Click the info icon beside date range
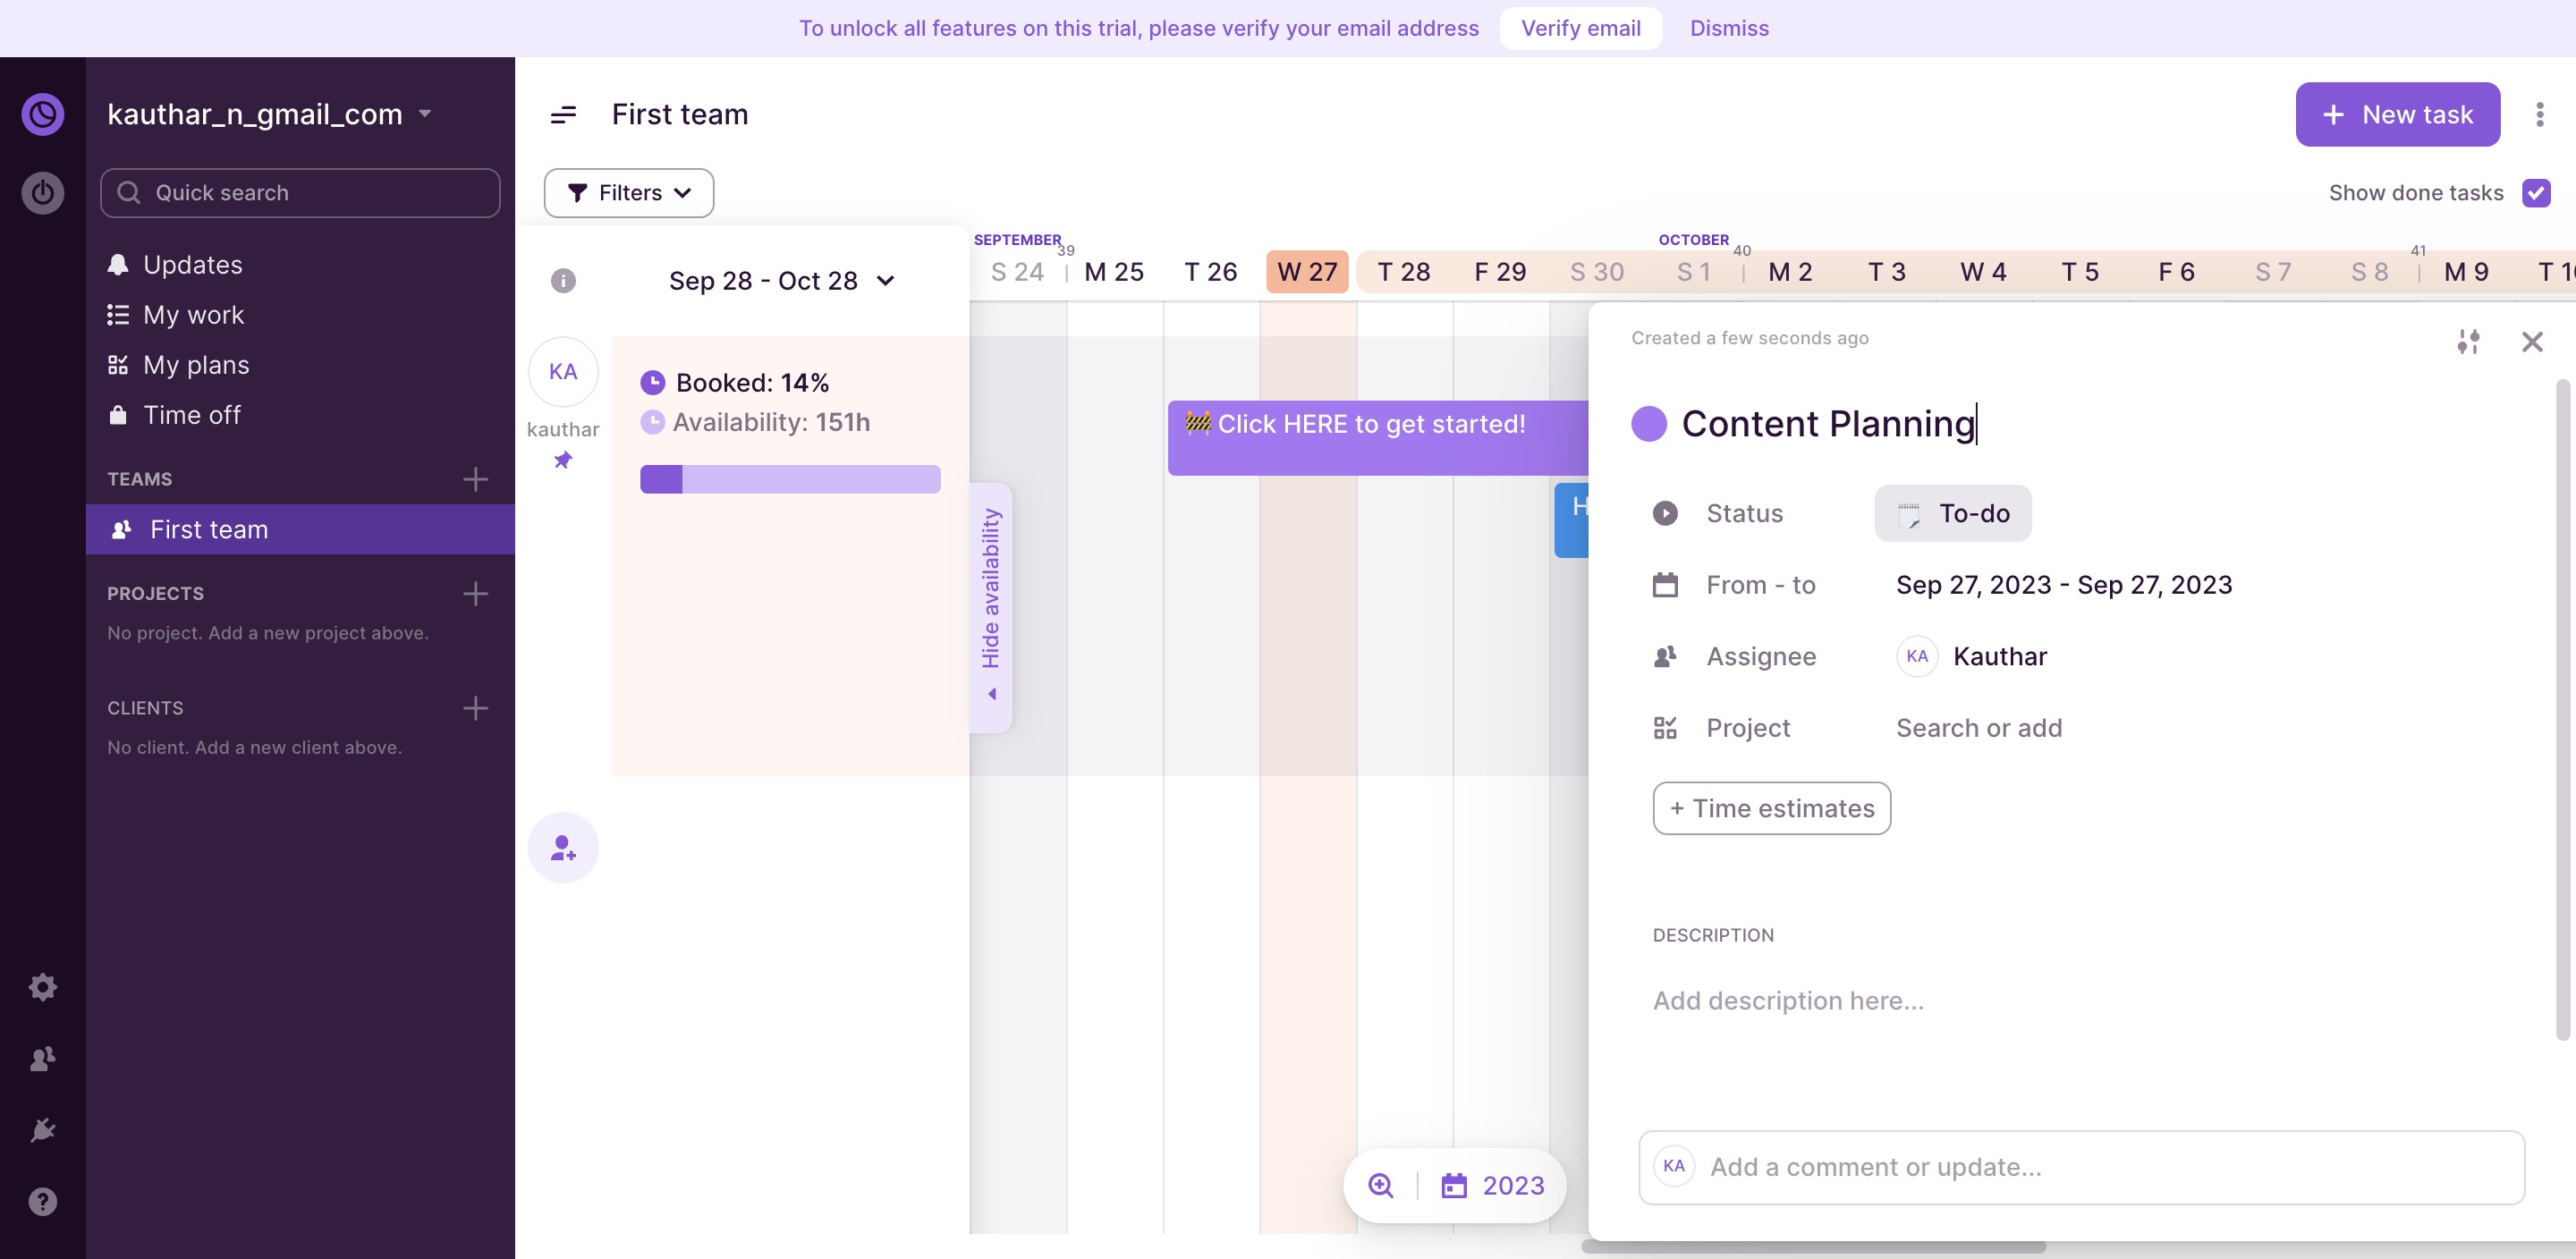The image size is (2576, 1259). pyautogui.click(x=563, y=281)
